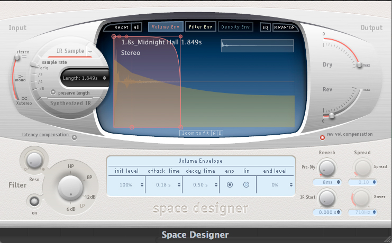Image resolution: width=392 pixels, height=243 pixels.
Task: Click the Reset button
Action: click(x=121, y=27)
